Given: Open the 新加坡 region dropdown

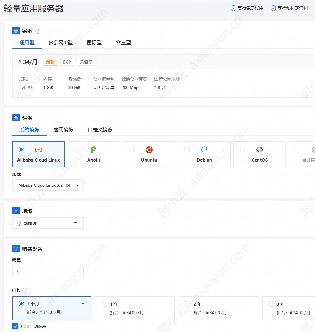Looking at the screenshot, I should point(48,223).
